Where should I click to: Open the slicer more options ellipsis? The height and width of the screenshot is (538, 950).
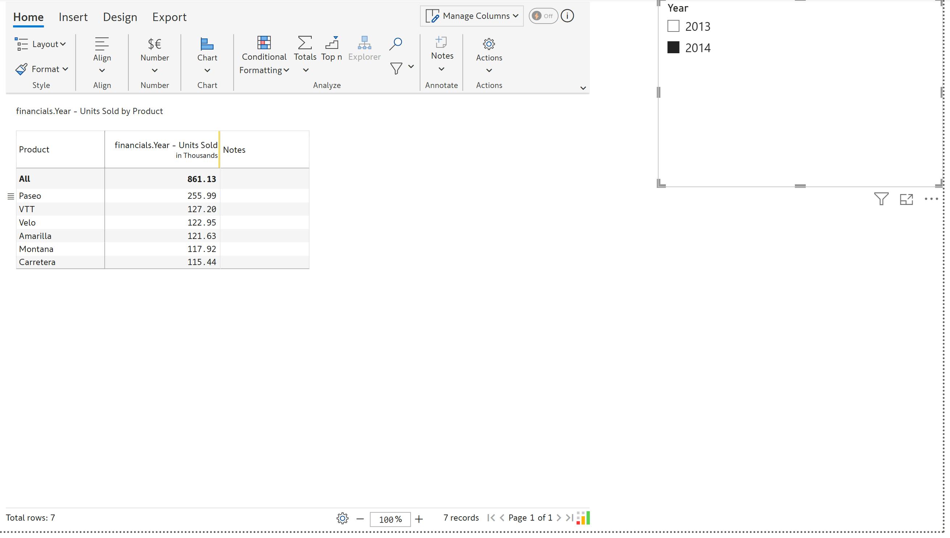point(931,199)
